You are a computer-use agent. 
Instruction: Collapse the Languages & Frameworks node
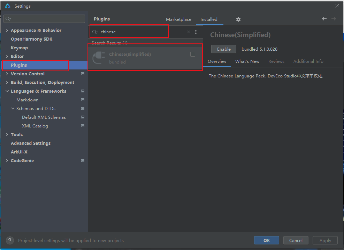[7, 91]
